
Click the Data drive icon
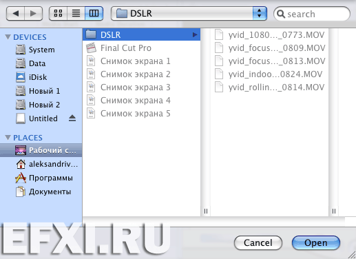click(21, 63)
